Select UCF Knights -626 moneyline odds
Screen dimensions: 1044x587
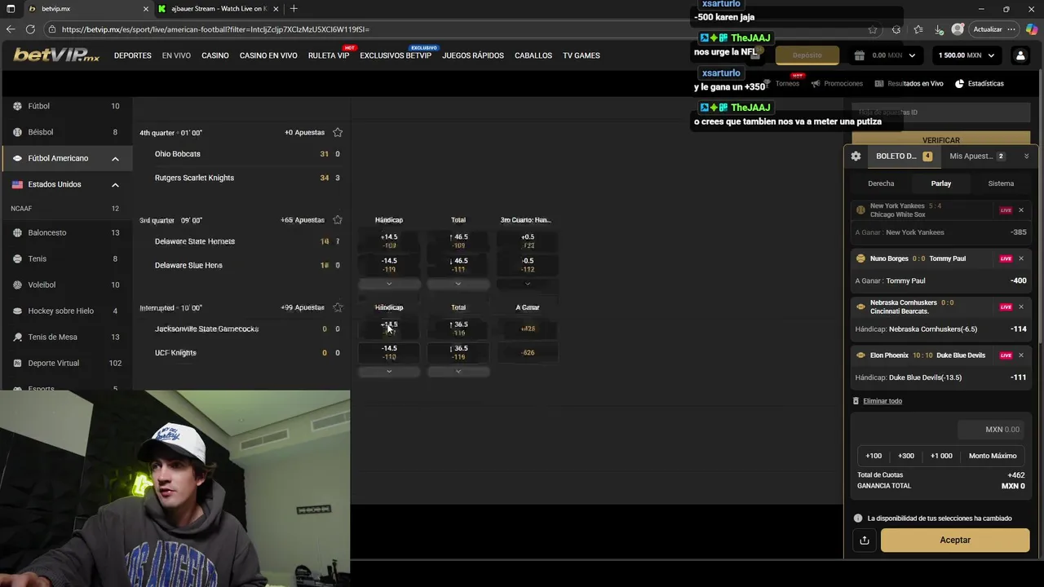click(528, 353)
